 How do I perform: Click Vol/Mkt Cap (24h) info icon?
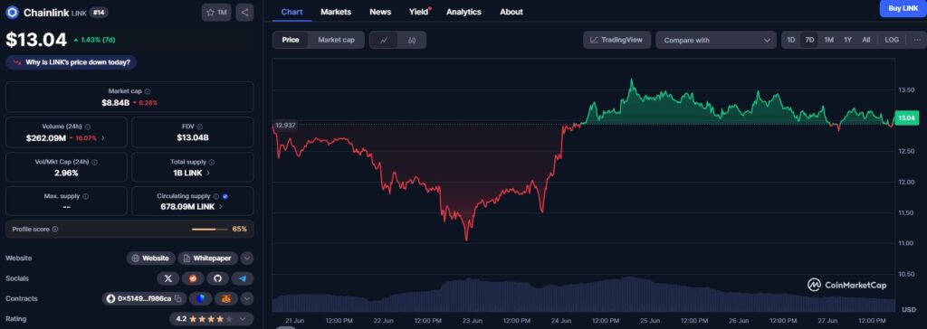pyautogui.click(x=94, y=161)
